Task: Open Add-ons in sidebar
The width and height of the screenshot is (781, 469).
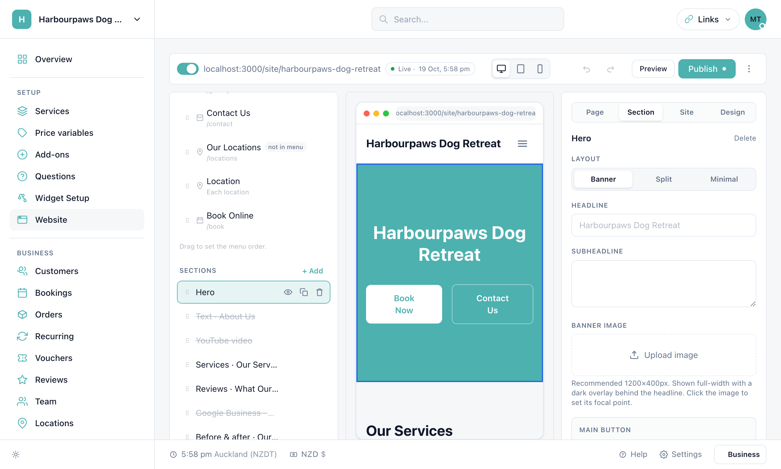Action: coord(77,155)
